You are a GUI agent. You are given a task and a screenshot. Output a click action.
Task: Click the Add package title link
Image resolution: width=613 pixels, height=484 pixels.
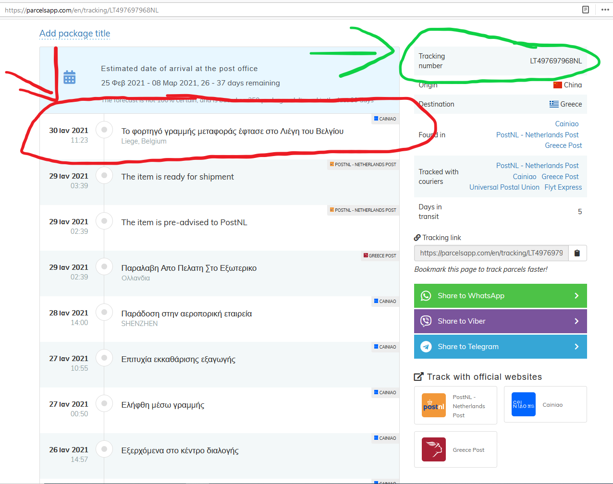tap(75, 34)
